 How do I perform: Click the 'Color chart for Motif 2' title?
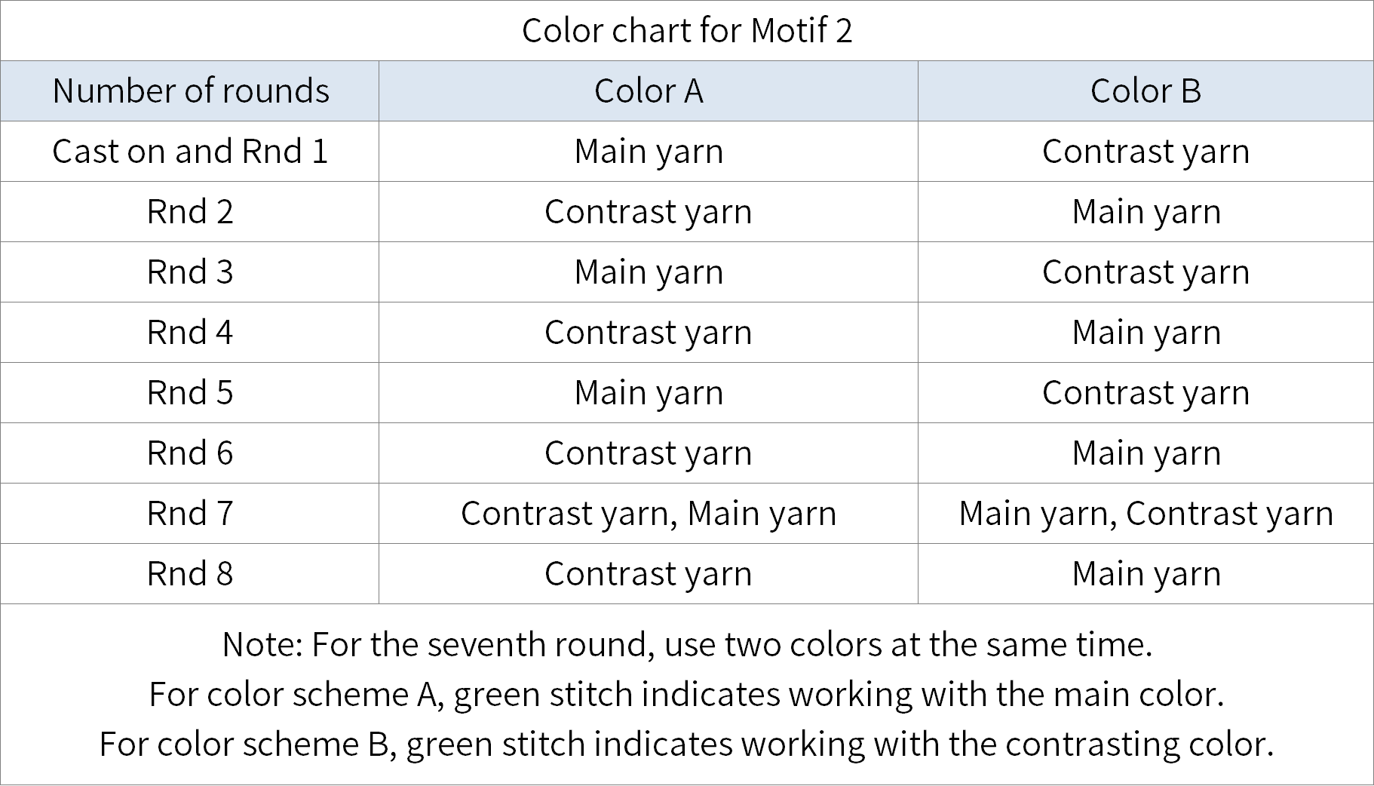coord(687,30)
